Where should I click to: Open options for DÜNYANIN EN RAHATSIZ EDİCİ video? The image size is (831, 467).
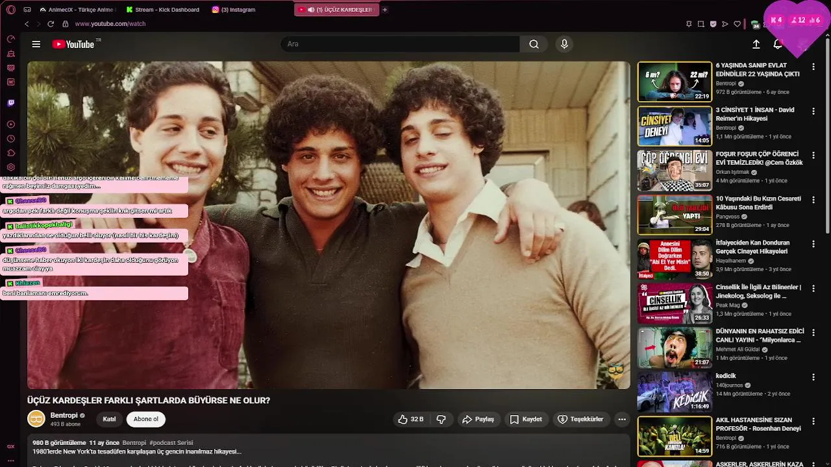(x=813, y=332)
